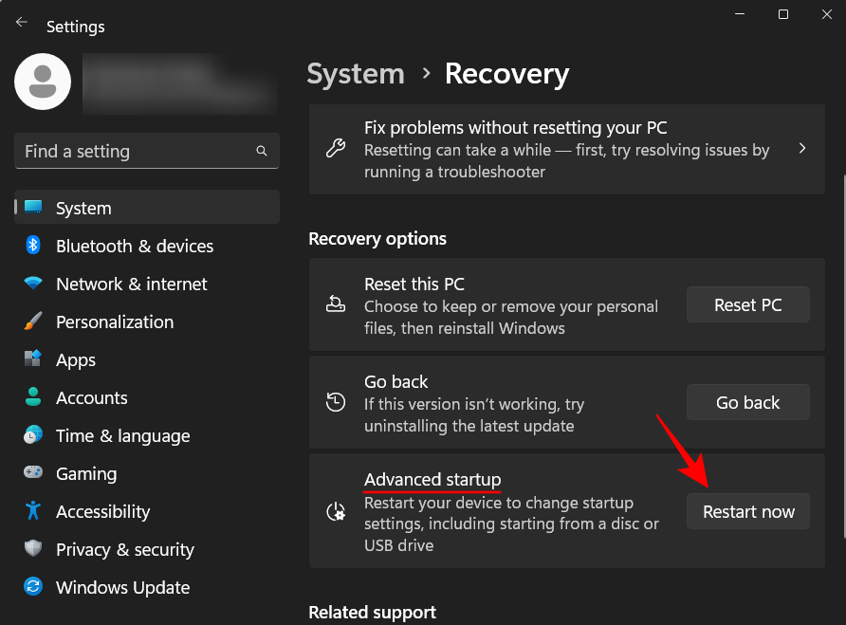Open Apps settings from the sidebar
This screenshot has width=846, height=625.
pos(75,359)
